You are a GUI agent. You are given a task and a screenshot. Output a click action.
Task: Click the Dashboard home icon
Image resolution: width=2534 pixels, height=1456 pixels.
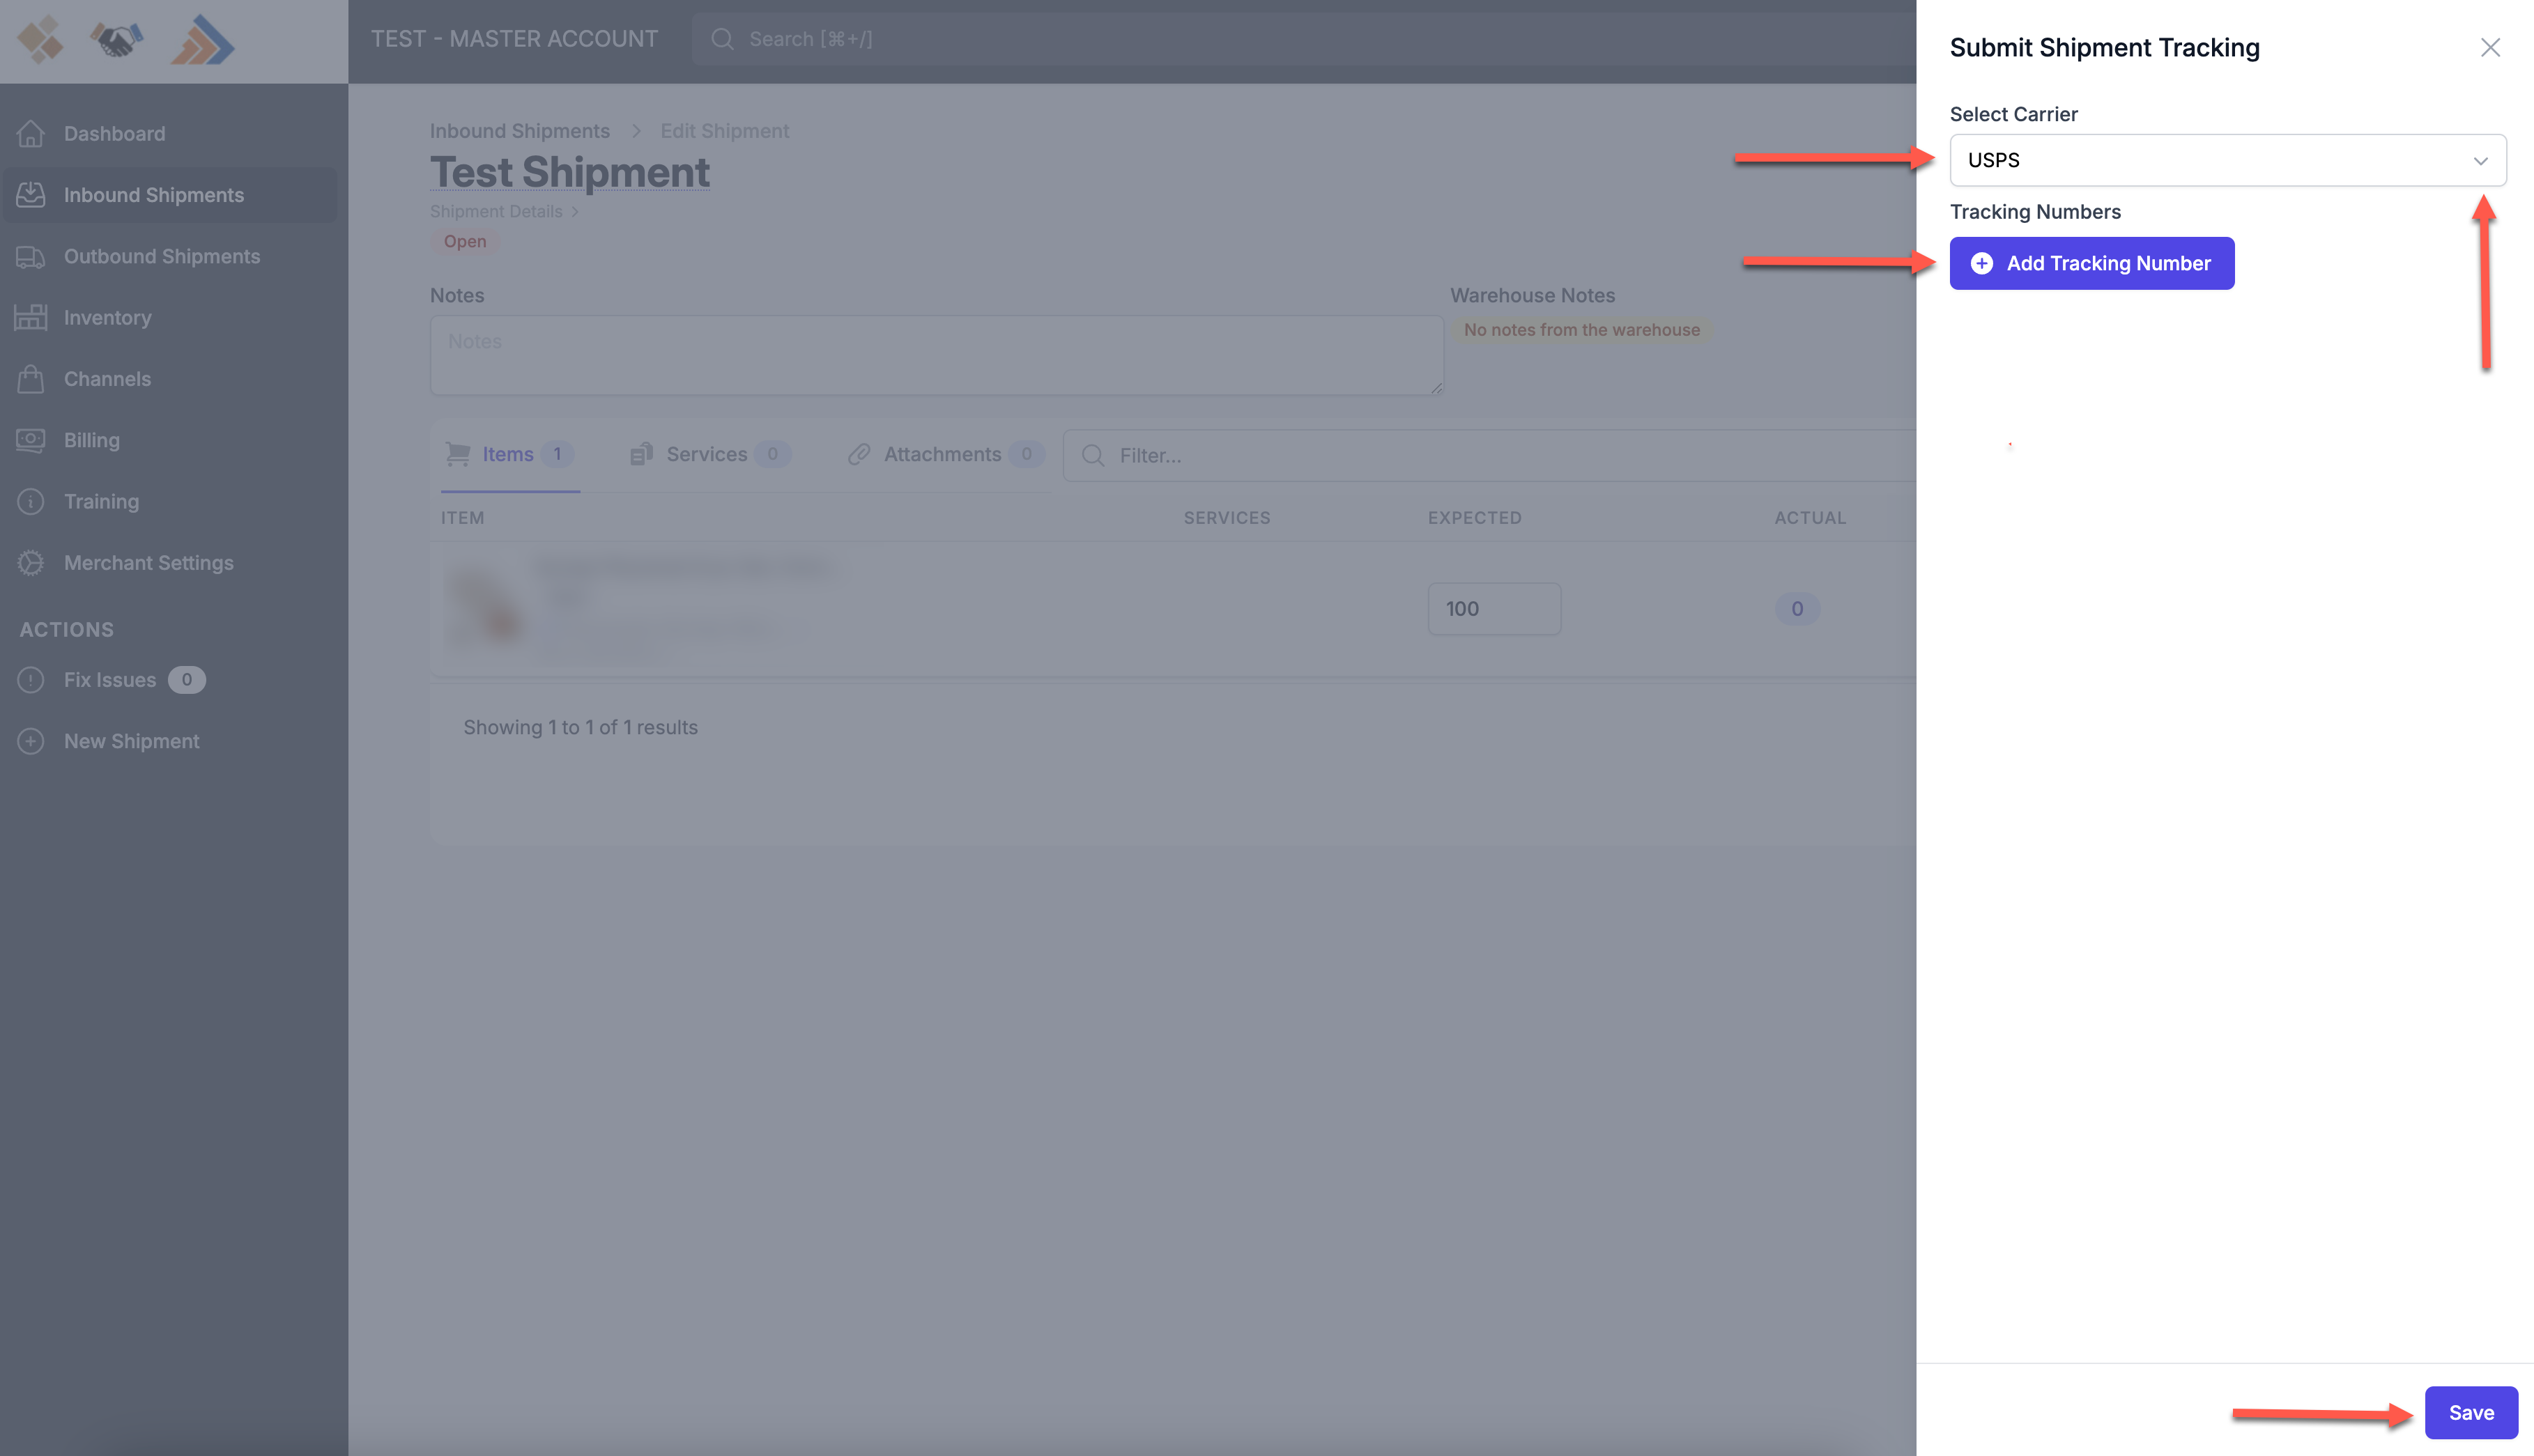(31, 133)
